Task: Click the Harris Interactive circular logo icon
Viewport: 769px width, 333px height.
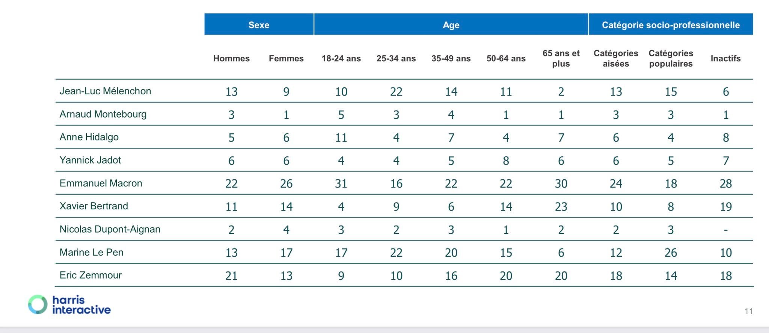Action: click(x=38, y=304)
